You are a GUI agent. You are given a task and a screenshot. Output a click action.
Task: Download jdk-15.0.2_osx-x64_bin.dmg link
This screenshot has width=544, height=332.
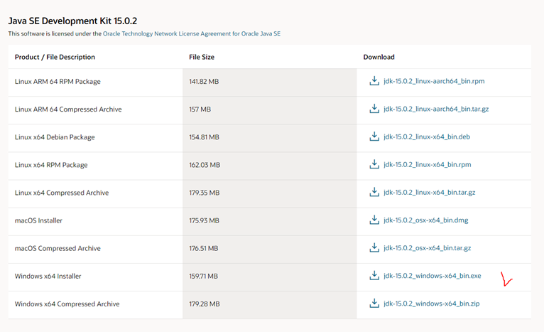(426, 220)
